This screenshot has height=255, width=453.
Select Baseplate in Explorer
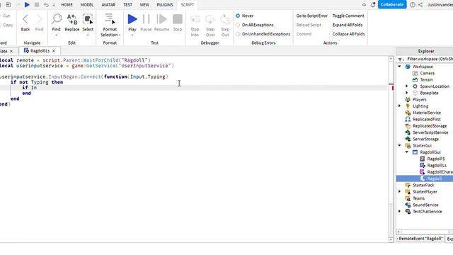(429, 93)
